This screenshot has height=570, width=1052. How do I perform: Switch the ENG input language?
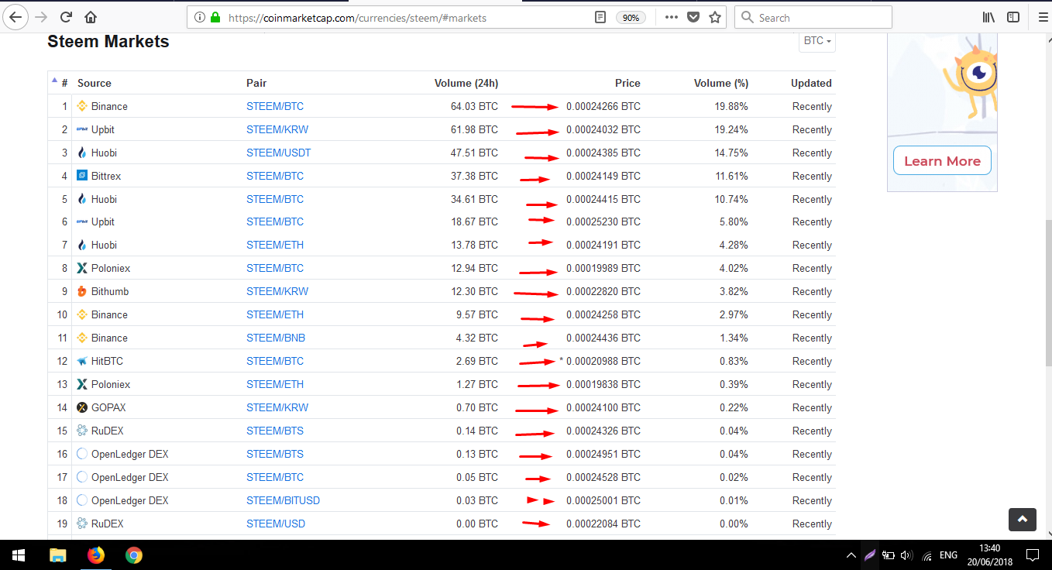(948, 555)
